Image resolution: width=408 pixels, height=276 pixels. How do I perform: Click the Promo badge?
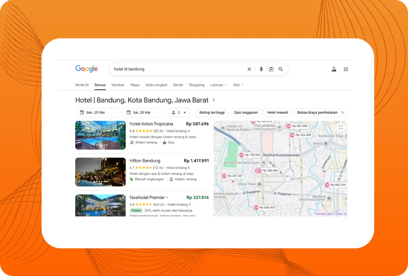(x=136, y=210)
